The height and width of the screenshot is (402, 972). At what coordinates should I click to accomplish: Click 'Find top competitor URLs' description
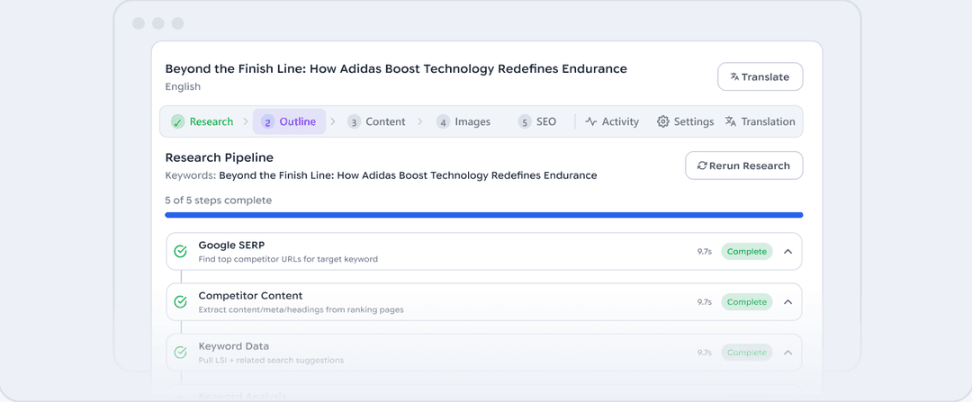click(x=288, y=259)
